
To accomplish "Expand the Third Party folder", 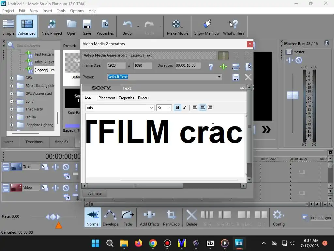I will [11, 109].
